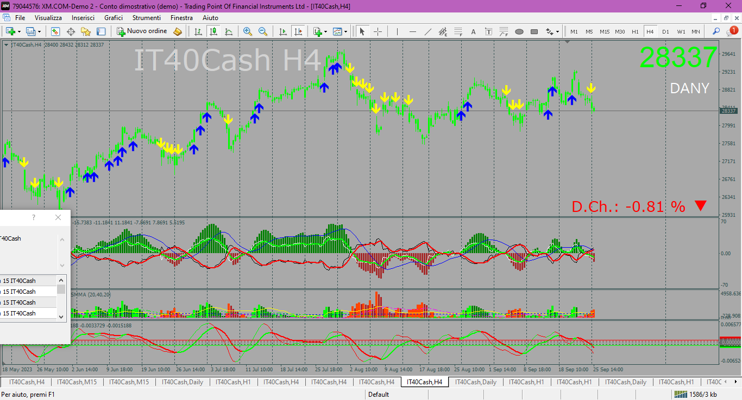Viewport: 742px width, 400px height.
Task: Click the Nuovo ordine button
Action: pos(142,31)
